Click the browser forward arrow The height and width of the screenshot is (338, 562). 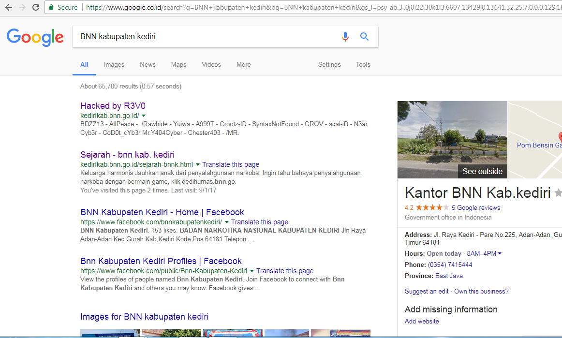click(22, 7)
